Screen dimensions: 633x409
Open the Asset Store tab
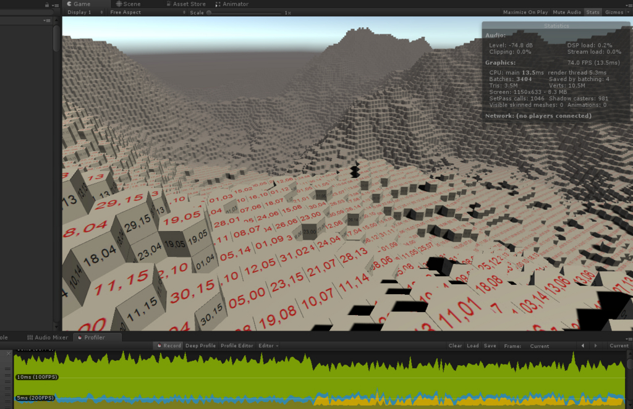185,4
